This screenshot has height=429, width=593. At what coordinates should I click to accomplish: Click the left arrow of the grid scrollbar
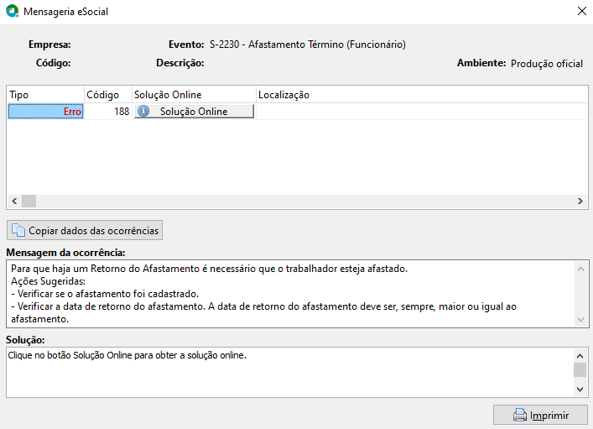coord(14,201)
